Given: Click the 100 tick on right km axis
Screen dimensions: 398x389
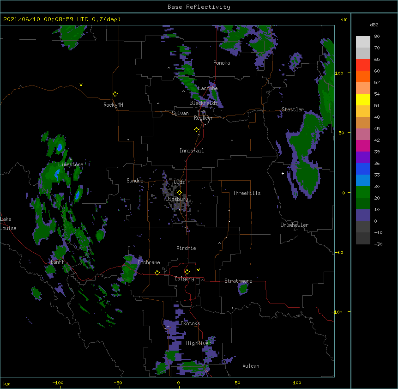Looking at the screenshot, I should [339, 73].
